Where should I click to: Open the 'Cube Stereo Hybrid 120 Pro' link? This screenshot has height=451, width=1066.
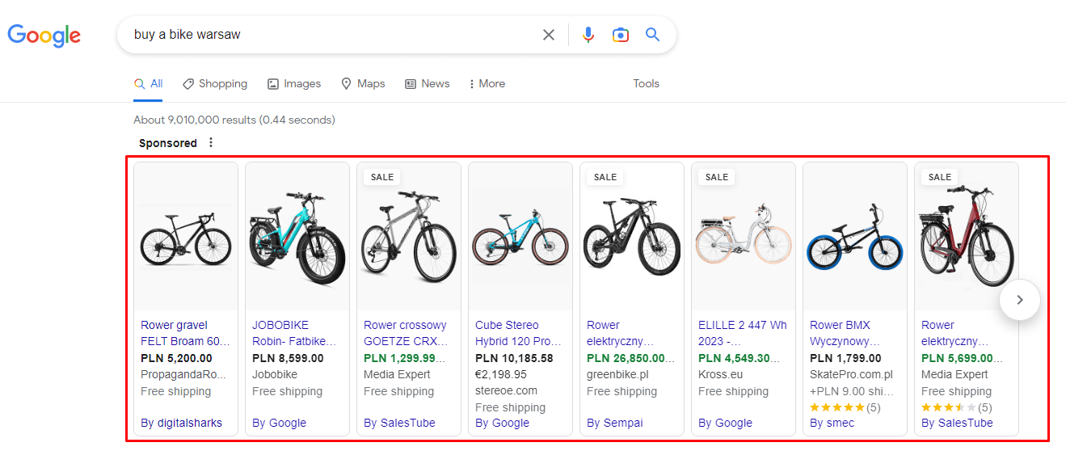[x=518, y=333]
